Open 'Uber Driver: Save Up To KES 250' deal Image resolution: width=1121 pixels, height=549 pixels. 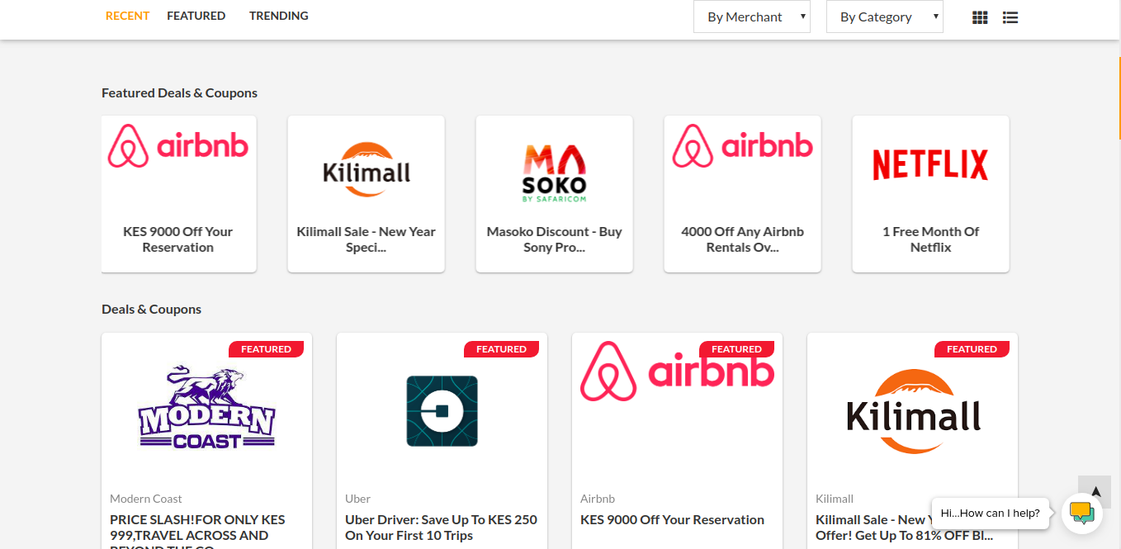(441, 528)
